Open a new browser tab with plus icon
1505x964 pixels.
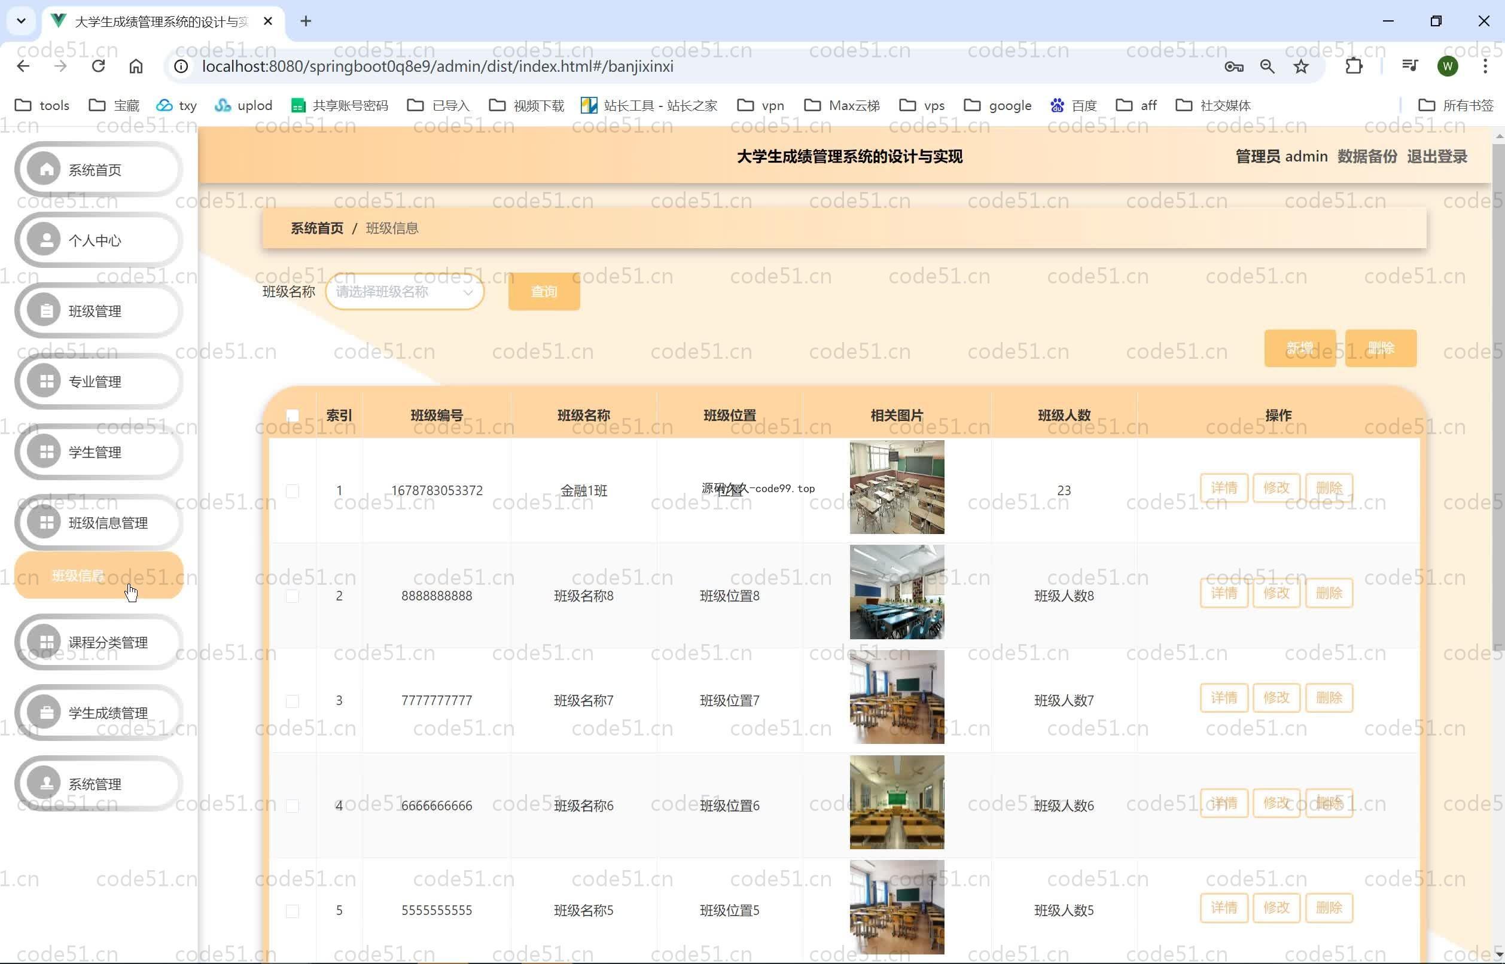306,22
